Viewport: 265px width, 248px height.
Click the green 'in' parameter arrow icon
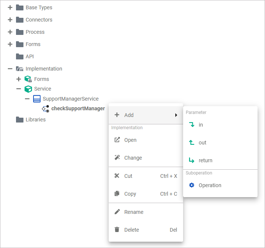coord(192,125)
